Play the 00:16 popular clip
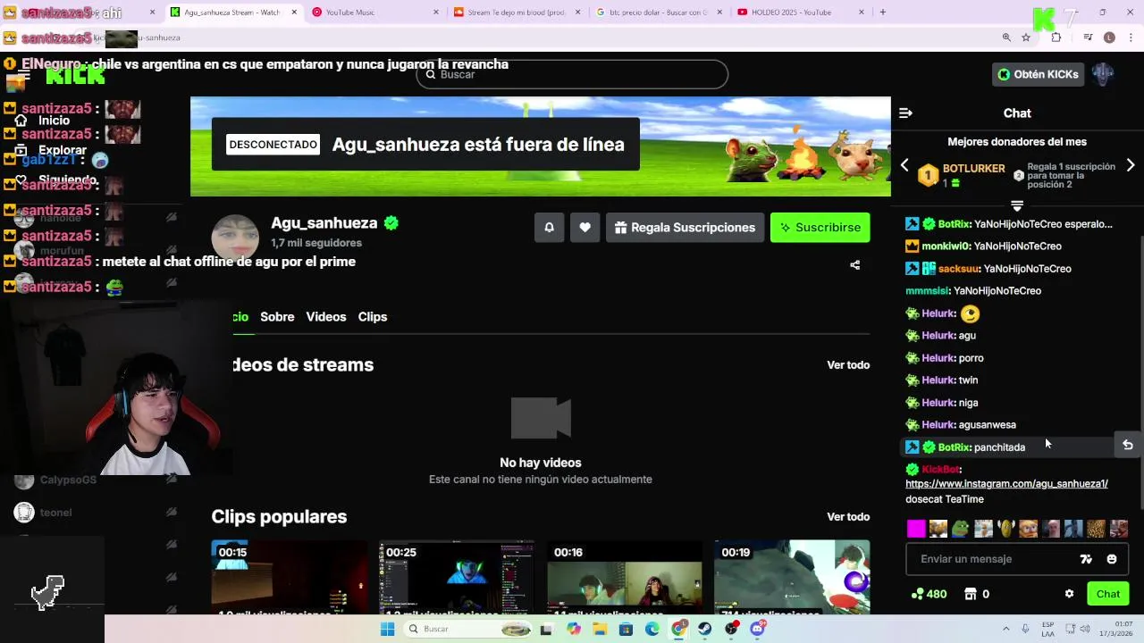Image resolution: width=1144 pixels, height=643 pixels. (x=624, y=576)
